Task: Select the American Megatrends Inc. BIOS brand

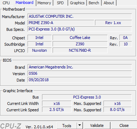Action: pos(80,67)
